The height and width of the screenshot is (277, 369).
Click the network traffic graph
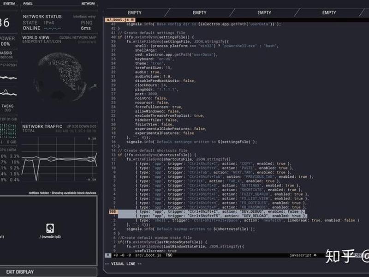pos(59,159)
